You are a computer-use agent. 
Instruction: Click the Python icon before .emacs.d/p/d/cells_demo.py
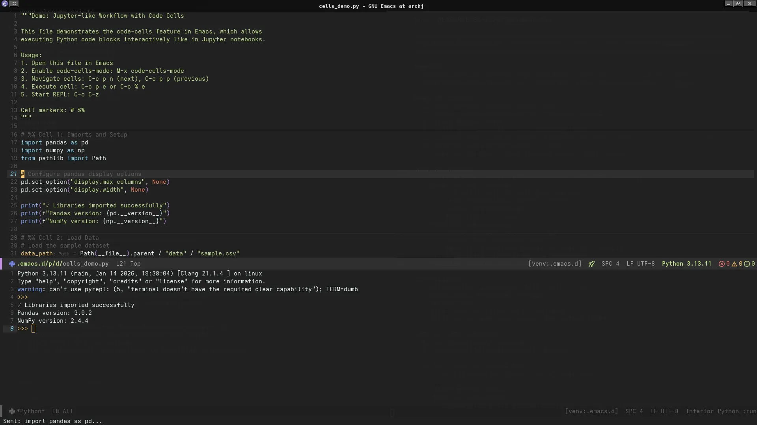coord(12,264)
